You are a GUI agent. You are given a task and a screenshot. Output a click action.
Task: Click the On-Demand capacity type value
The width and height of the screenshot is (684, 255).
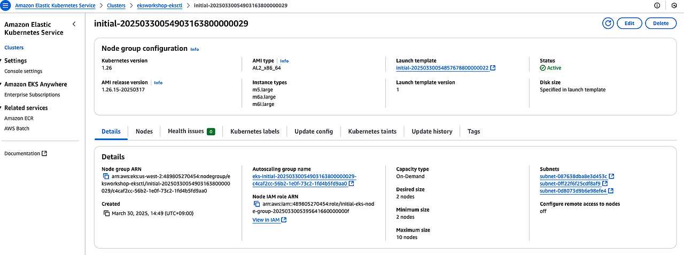(410, 176)
